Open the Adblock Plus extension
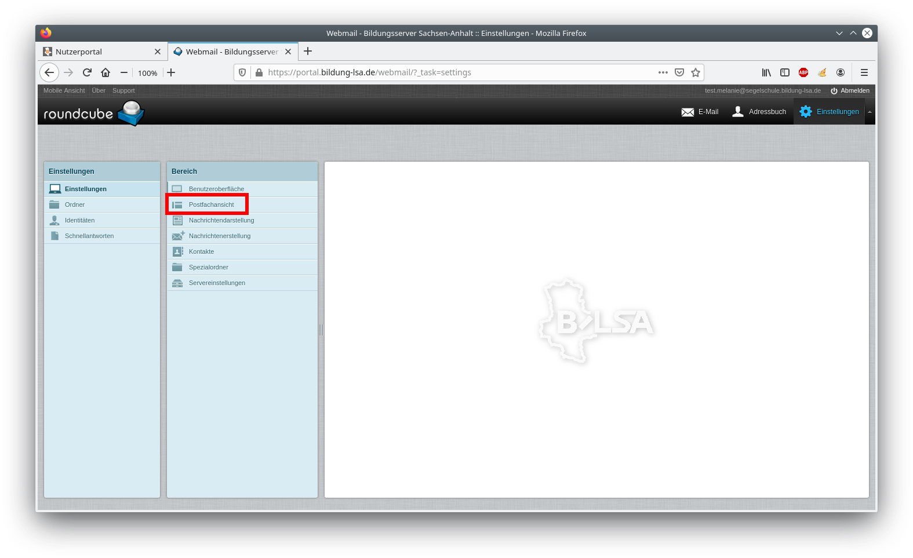The height and width of the screenshot is (558, 913). pos(803,72)
